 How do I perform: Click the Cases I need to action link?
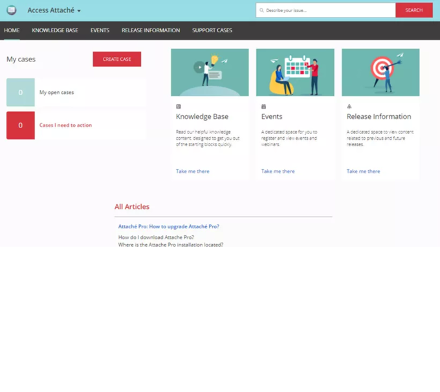[x=65, y=125]
